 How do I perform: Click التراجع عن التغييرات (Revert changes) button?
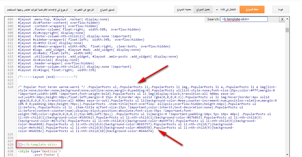(84, 10)
